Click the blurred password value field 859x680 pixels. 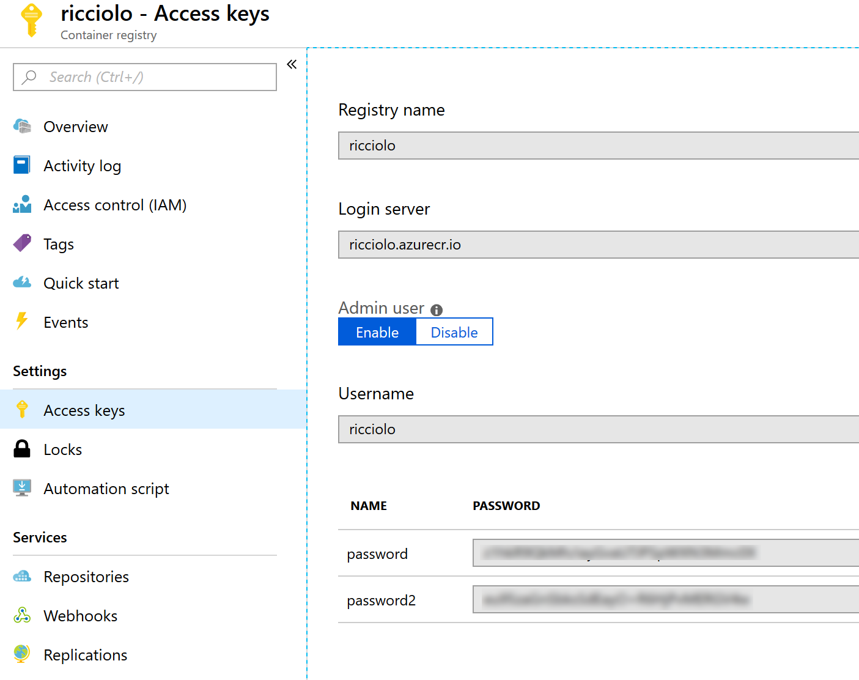(x=666, y=553)
